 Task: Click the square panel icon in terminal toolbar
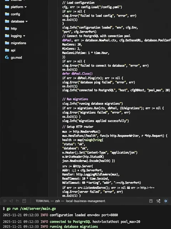tap(24, 201)
